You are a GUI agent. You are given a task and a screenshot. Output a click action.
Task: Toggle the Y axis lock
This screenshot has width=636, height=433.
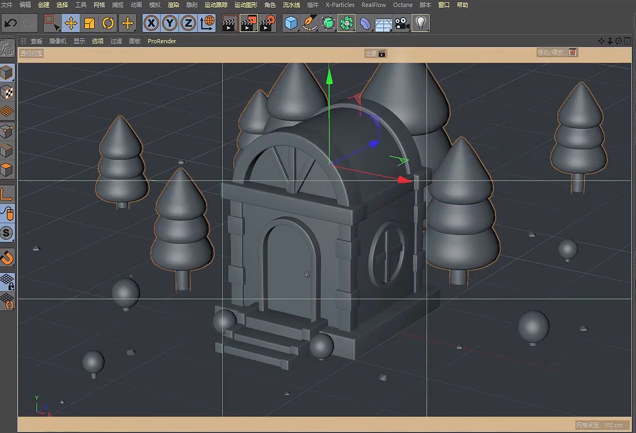coord(170,23)
